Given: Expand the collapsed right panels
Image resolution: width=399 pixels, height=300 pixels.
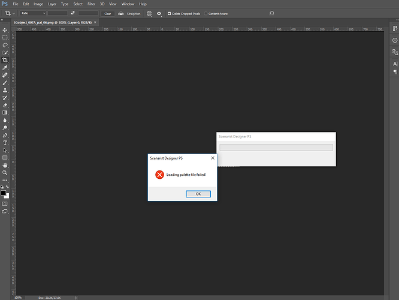Looking at the screenshot, I should pyautogui.click(x=397, y=20).
